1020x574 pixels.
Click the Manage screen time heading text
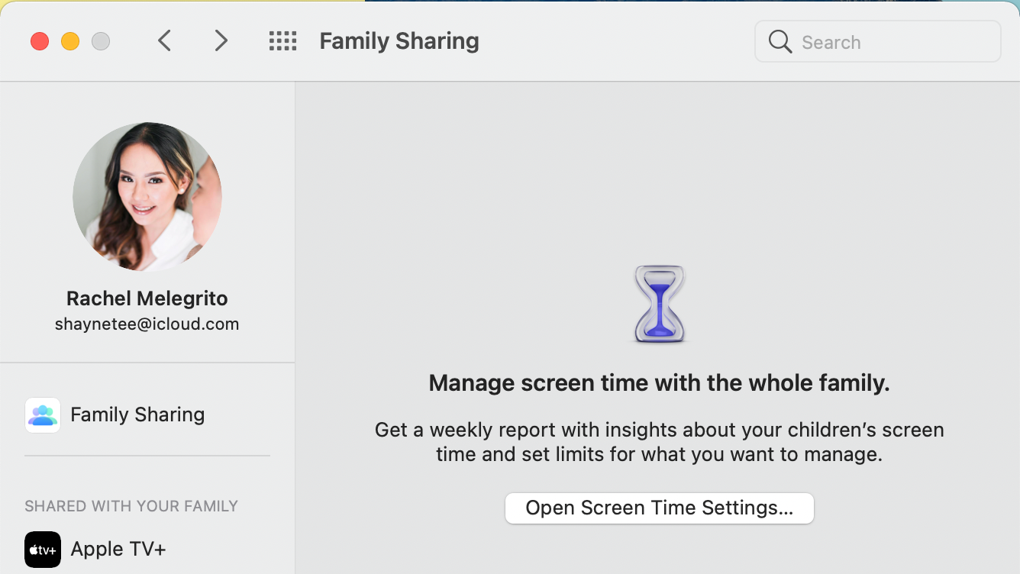tap(659, 382)
